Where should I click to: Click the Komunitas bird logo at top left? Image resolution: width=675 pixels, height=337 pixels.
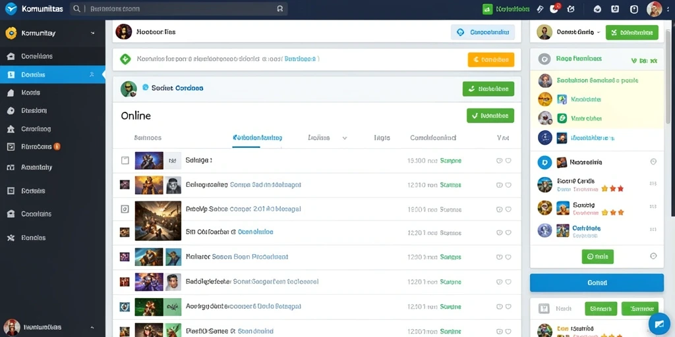click(11, 9)
